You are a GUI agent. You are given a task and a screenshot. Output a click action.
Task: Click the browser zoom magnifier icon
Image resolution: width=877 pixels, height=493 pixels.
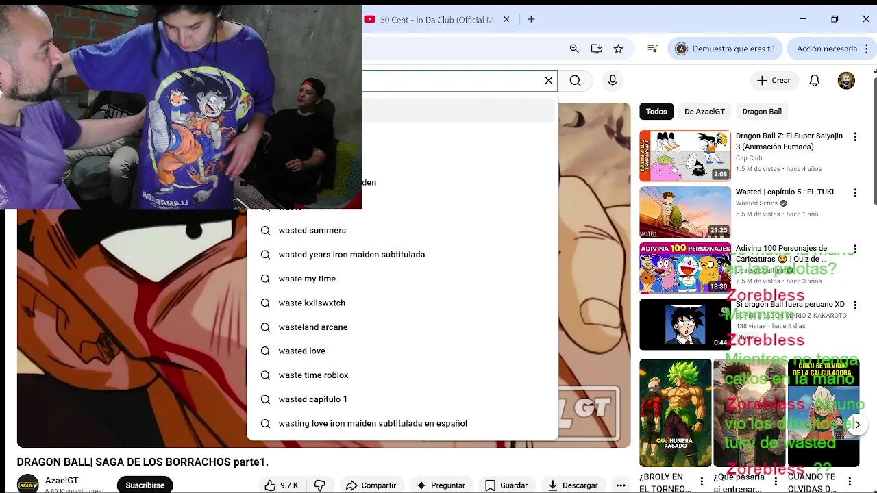click(x=574, y=49)
